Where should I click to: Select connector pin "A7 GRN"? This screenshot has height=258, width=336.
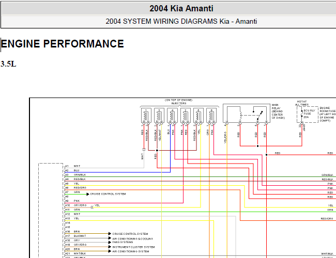pyautogui.click(x=72, y=192)
